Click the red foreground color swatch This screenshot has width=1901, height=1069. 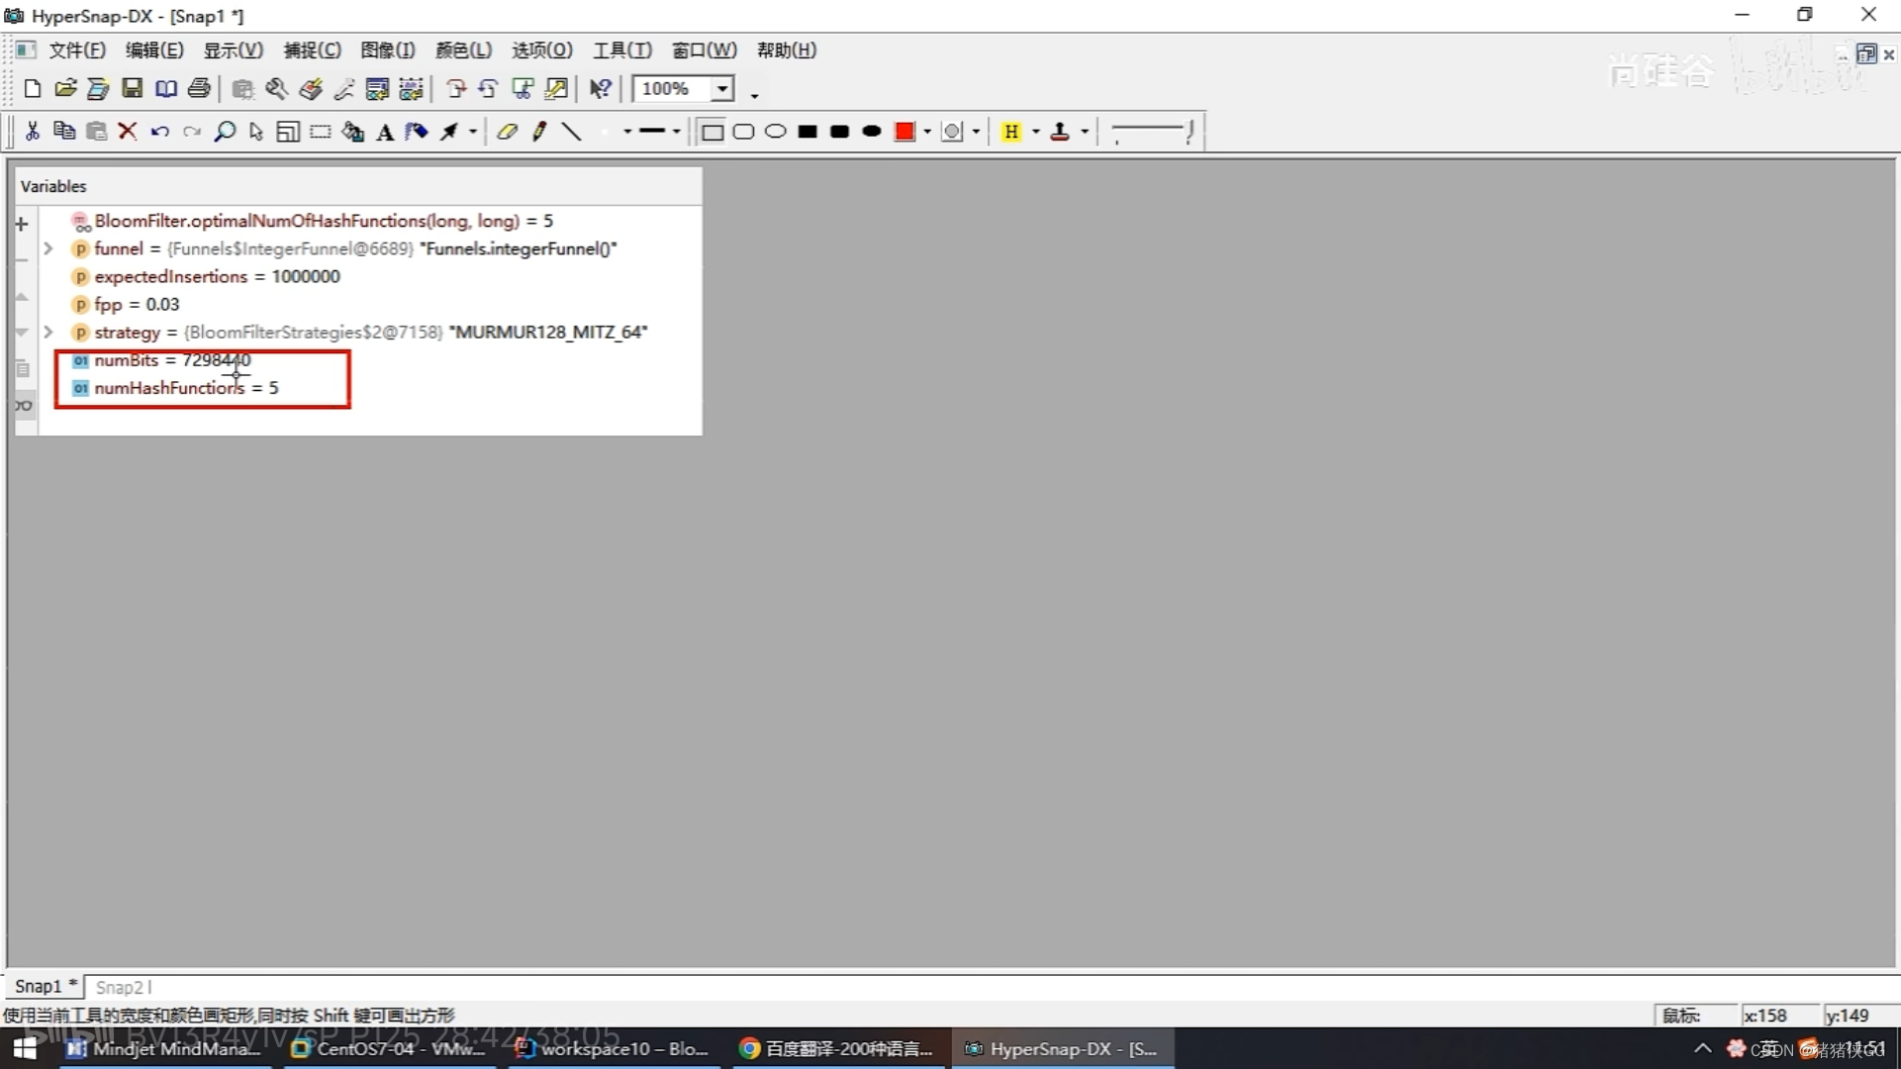[904, 132]
